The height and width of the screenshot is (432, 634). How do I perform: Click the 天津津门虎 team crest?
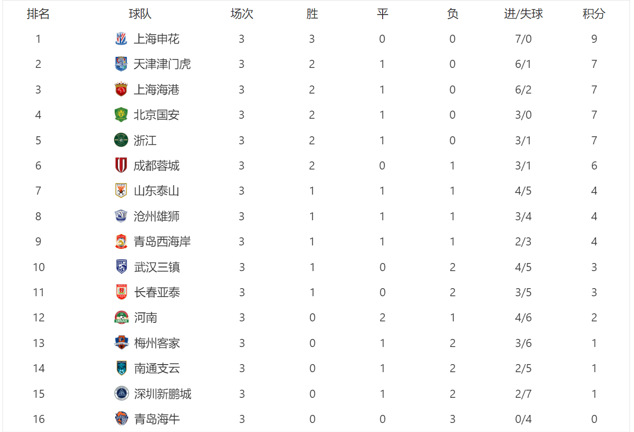(x=121, y=64)
